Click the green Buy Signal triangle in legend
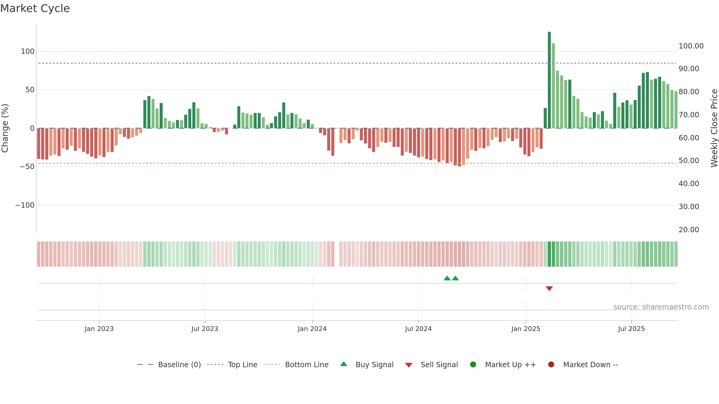The image size is (719, 404). tap(344, 364)
